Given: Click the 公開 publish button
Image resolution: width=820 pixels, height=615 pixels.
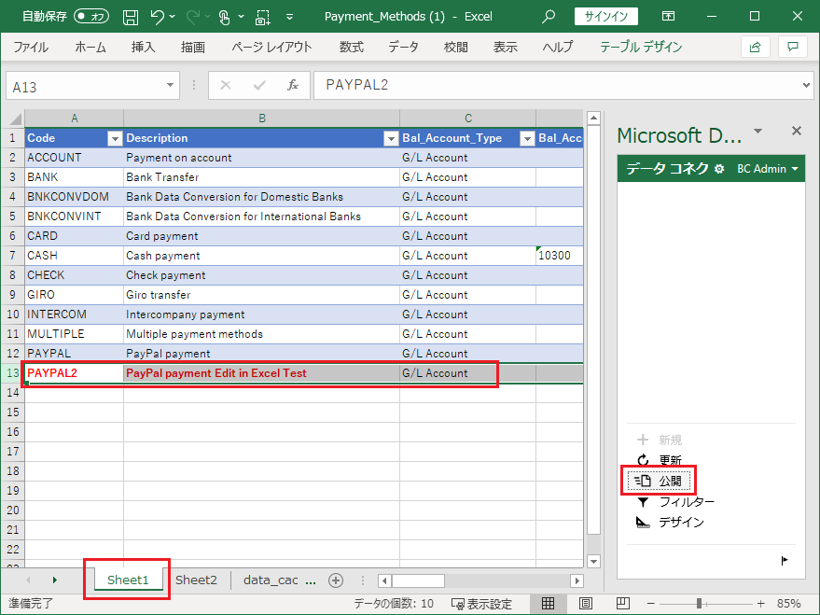Looking at the screenshot, I should (x=659, y=481).
